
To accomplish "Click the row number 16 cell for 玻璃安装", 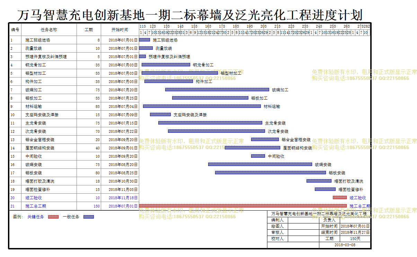I will coord(15,165).
